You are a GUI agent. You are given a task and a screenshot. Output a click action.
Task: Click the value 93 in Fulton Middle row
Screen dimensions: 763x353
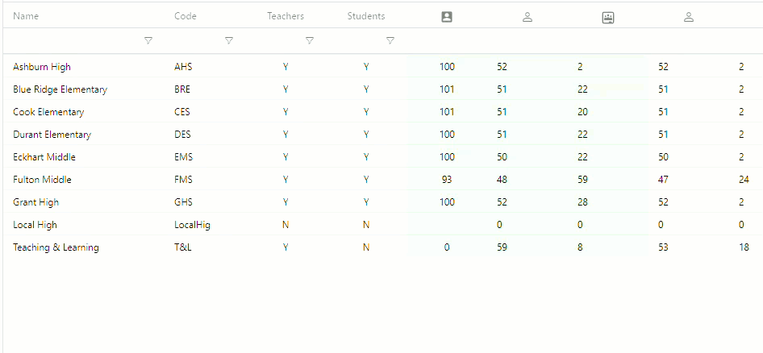pyautogui.click(x=447, y=180)
